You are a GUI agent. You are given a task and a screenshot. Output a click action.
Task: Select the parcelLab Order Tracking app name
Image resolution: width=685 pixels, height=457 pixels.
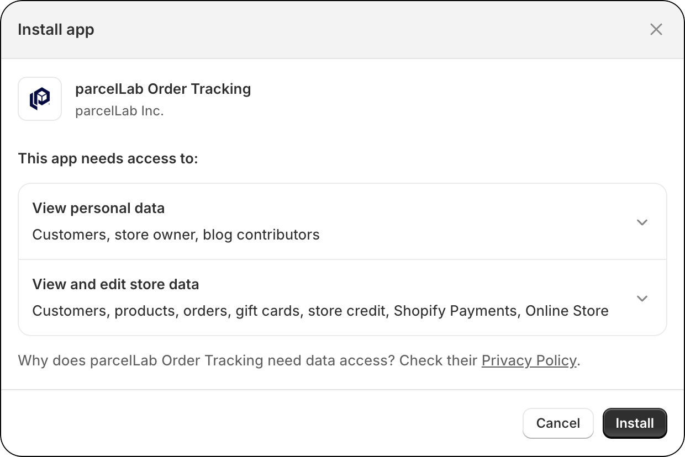point(164,89)
